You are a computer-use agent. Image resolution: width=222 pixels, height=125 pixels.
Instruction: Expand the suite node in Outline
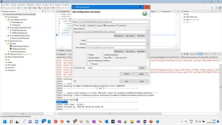182,20
